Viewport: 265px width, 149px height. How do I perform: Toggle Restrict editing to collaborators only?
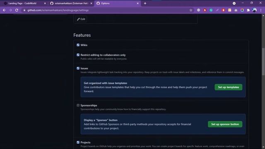click(78, 55)
